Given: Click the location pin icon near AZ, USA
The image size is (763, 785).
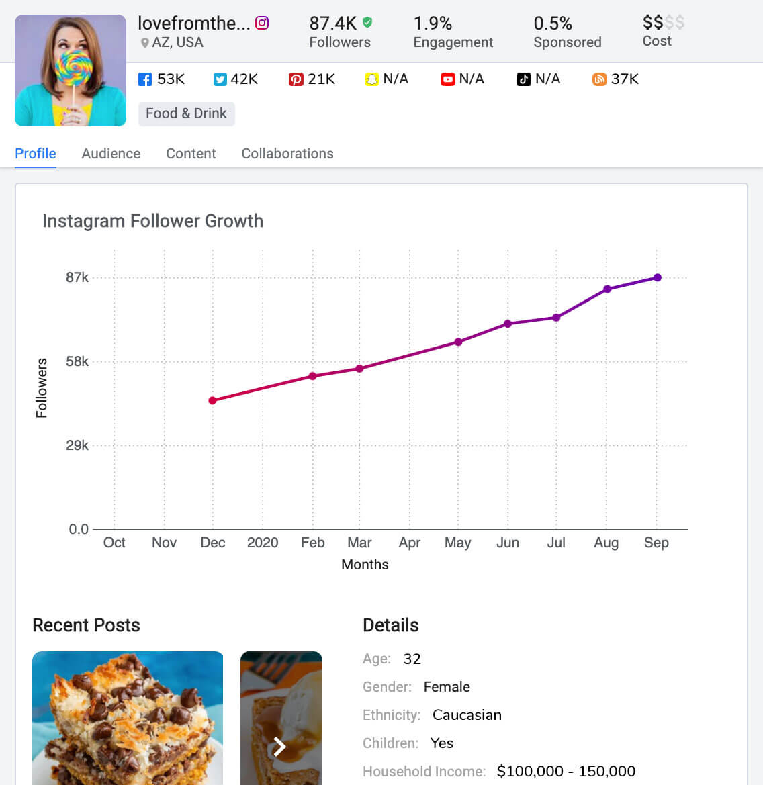Looking at the screenshot, I should pos(144,43).
